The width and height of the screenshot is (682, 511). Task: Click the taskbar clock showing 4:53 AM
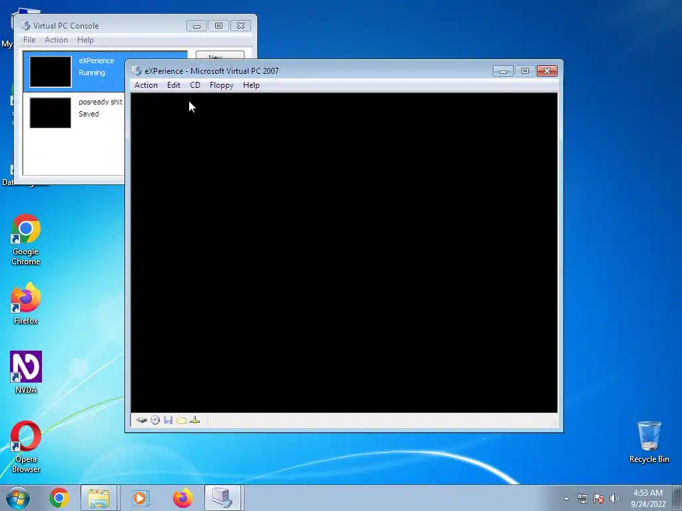[x=648, y=498]
